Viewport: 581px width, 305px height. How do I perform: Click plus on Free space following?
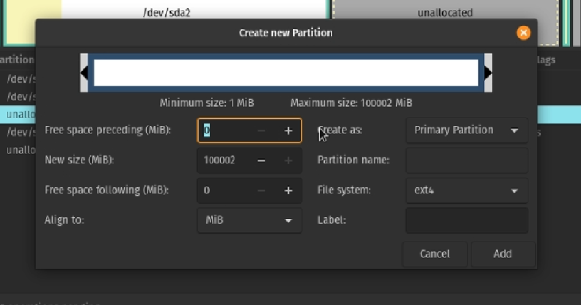288,190
